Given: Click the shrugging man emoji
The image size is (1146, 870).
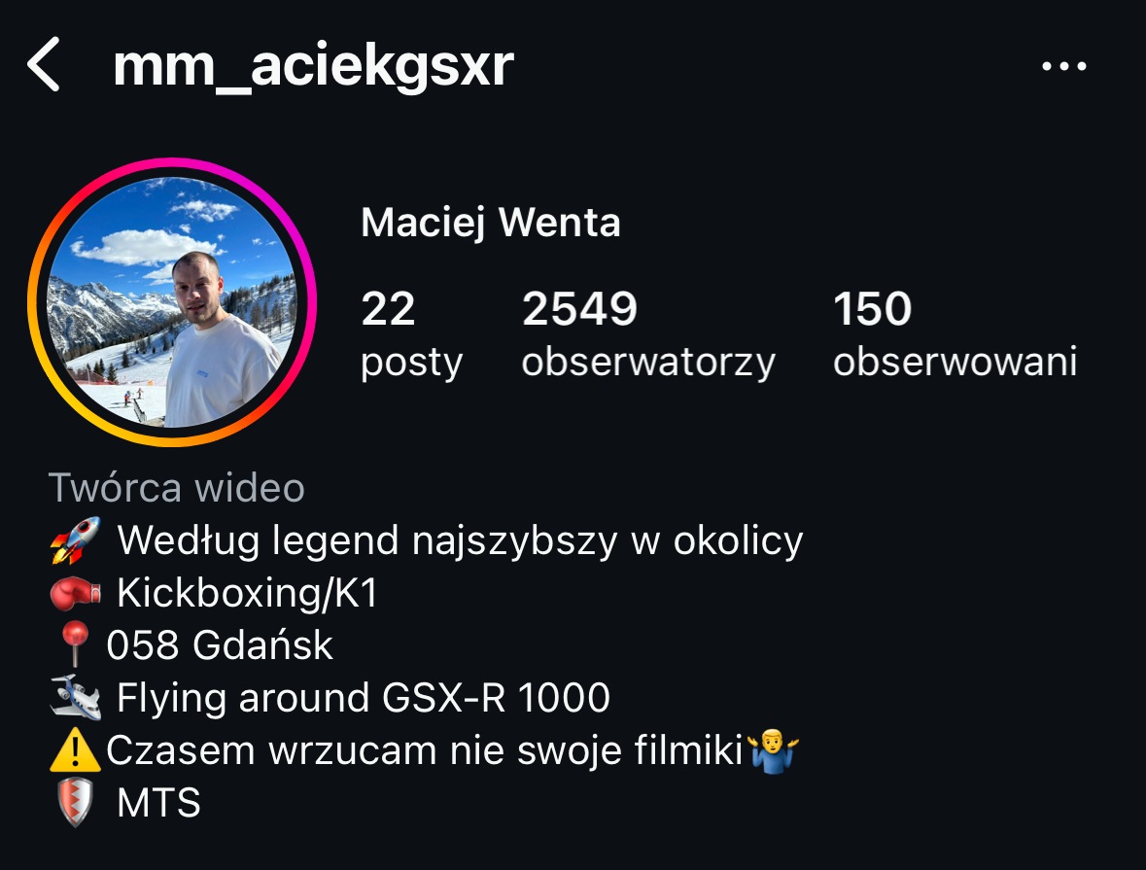Looking at the screenshot, I should point(774,750).
